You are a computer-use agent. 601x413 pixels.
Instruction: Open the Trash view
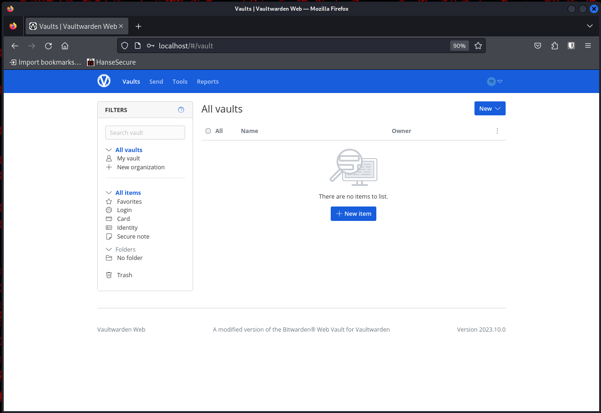coord(124,275)
